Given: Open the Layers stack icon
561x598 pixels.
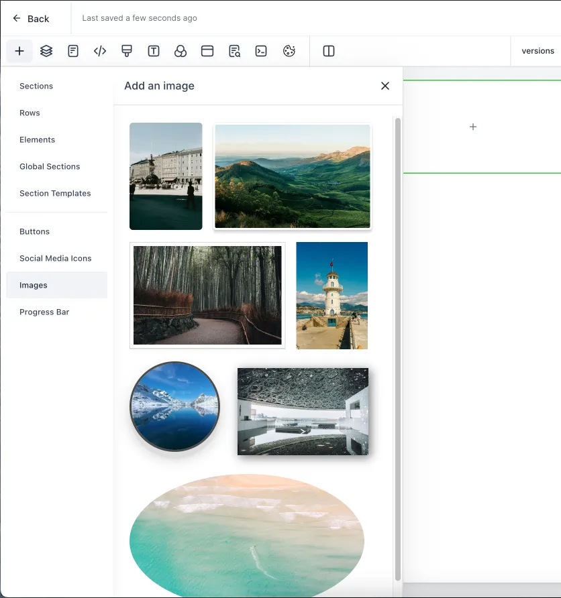Looking at the screenshot, I should tap(46, 51).
